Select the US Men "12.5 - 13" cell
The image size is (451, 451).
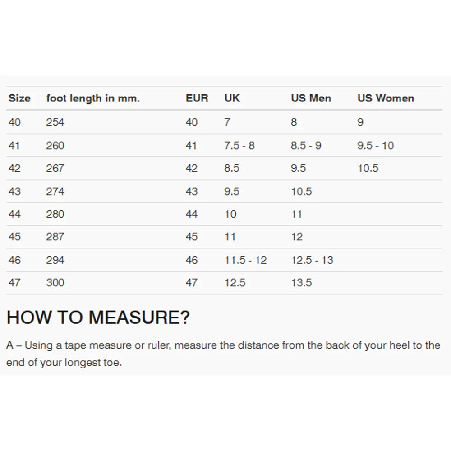pos(312,260)
